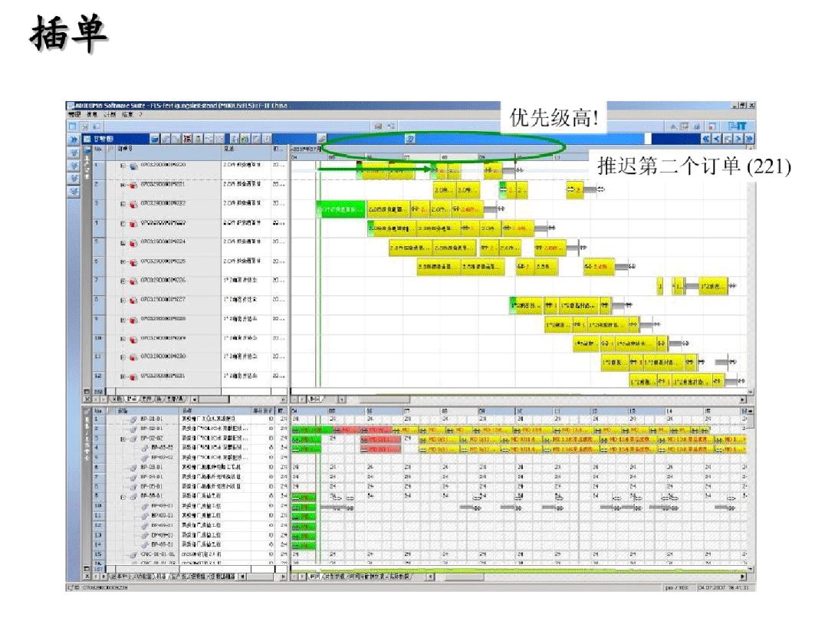The image size is (828, 621).
Task: Click the red order icon of row ending 9222
Action: (x=133, y=205)
